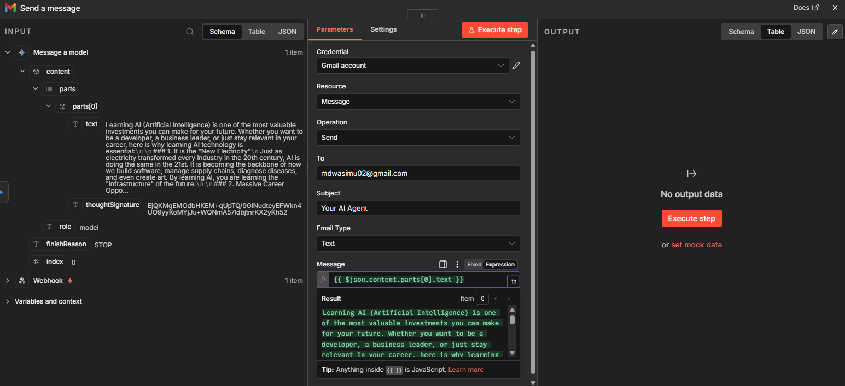
Task: Click Result preview scrollbar up arrow
Action: coord(512,310)
